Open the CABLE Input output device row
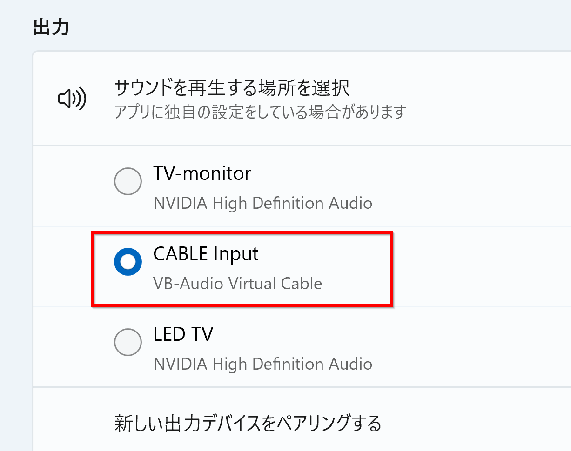 click(x=302, y=266)
